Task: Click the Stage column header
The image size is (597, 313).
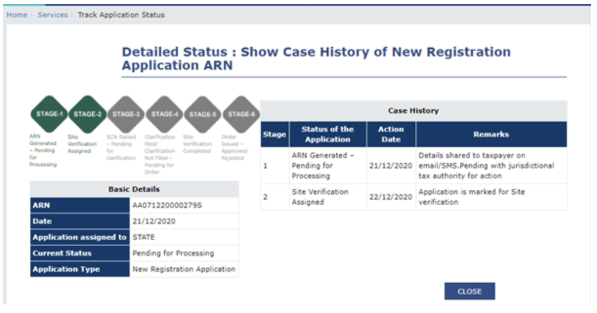Action: (x=274, y=135)
